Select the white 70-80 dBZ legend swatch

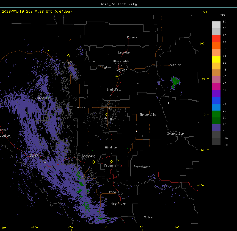click(x=216, y=25)
